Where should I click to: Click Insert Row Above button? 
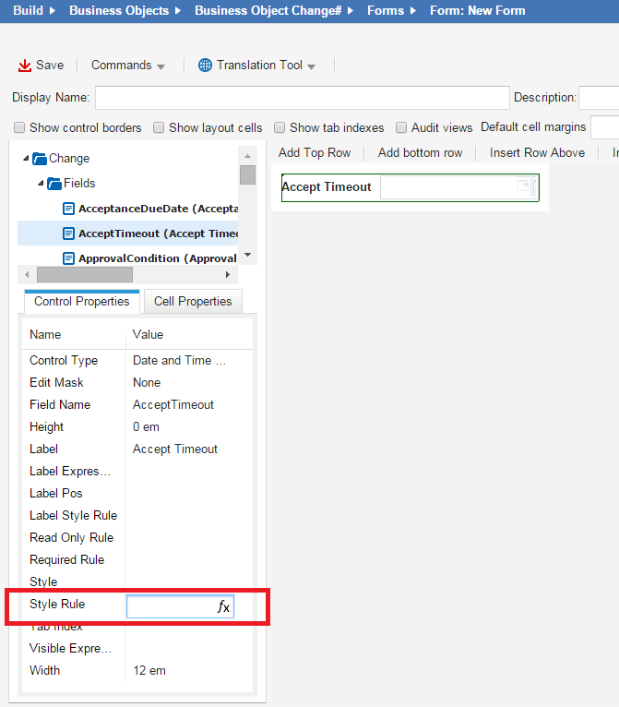[x=537, y=152]
